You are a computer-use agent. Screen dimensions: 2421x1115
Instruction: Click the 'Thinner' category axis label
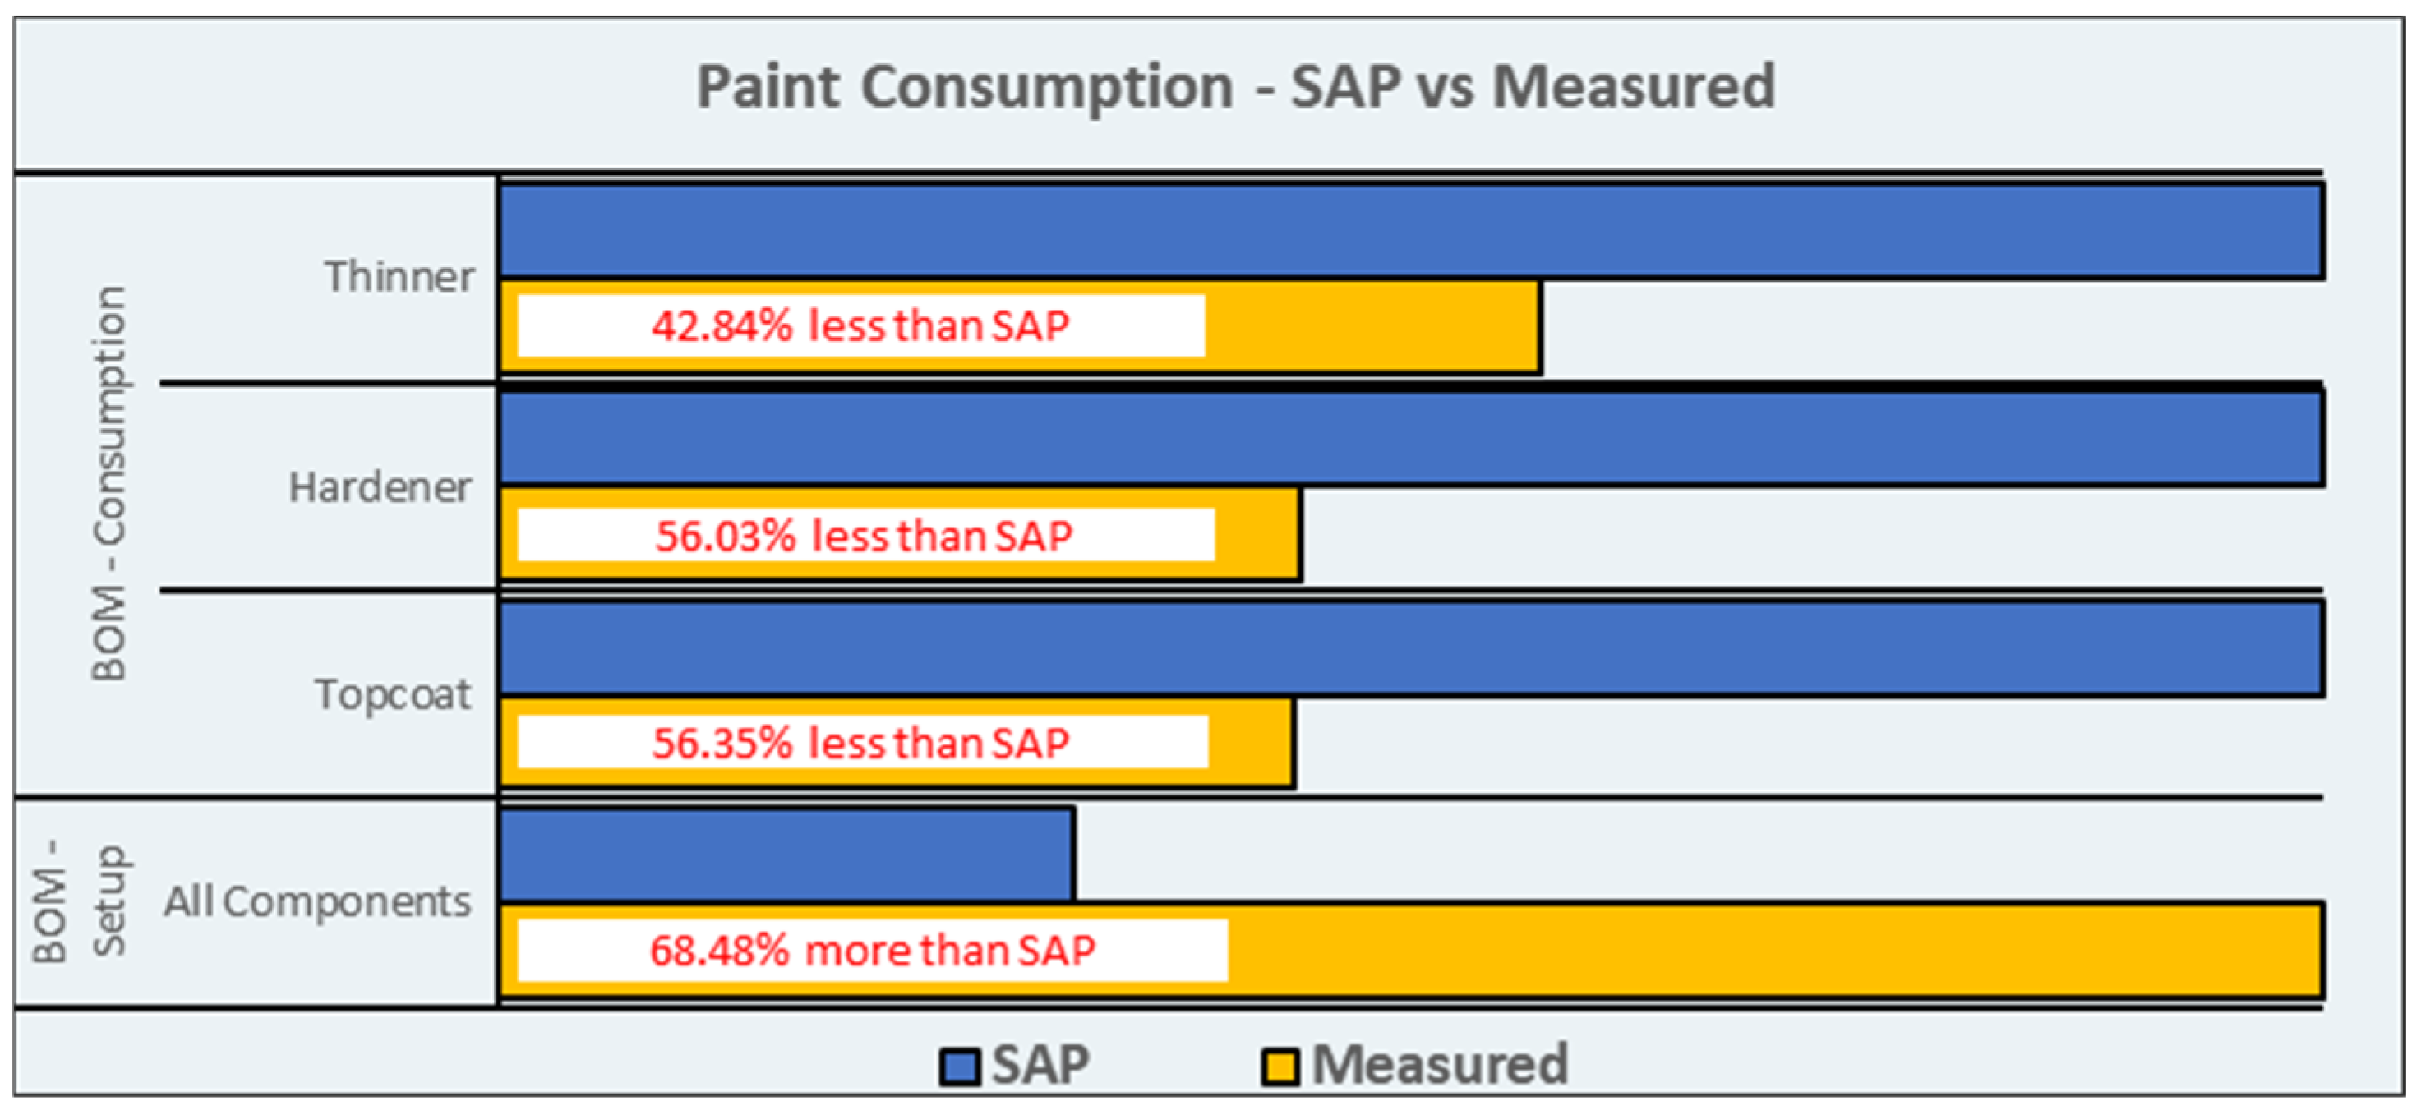[x=399, y=277]
